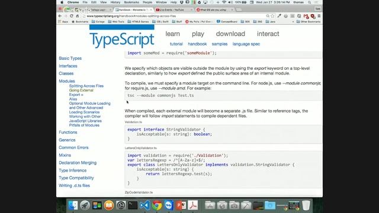Open My Polls | Poll Everywhere bookmark
Screen dimensions: 379x213
click(x=200, y=21)
